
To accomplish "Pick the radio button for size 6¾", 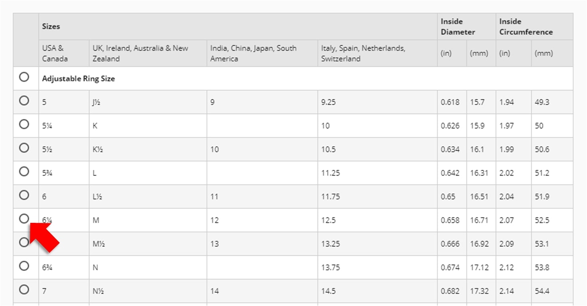I will click(24, 266).
